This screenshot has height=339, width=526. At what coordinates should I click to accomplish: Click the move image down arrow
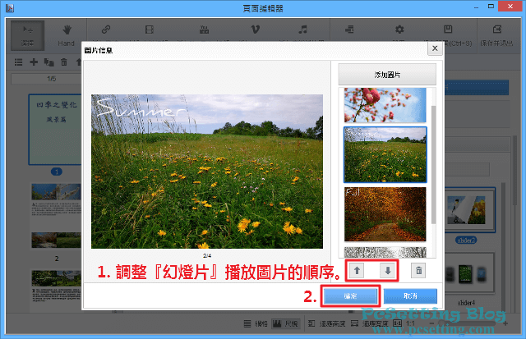click(388, 270)
